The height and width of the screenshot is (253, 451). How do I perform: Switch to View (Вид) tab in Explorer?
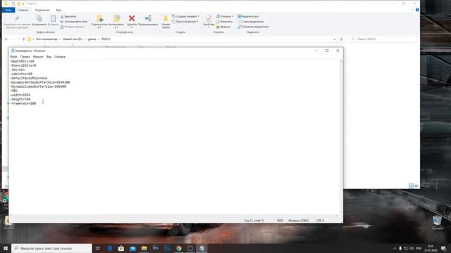[x=58, y=10]
